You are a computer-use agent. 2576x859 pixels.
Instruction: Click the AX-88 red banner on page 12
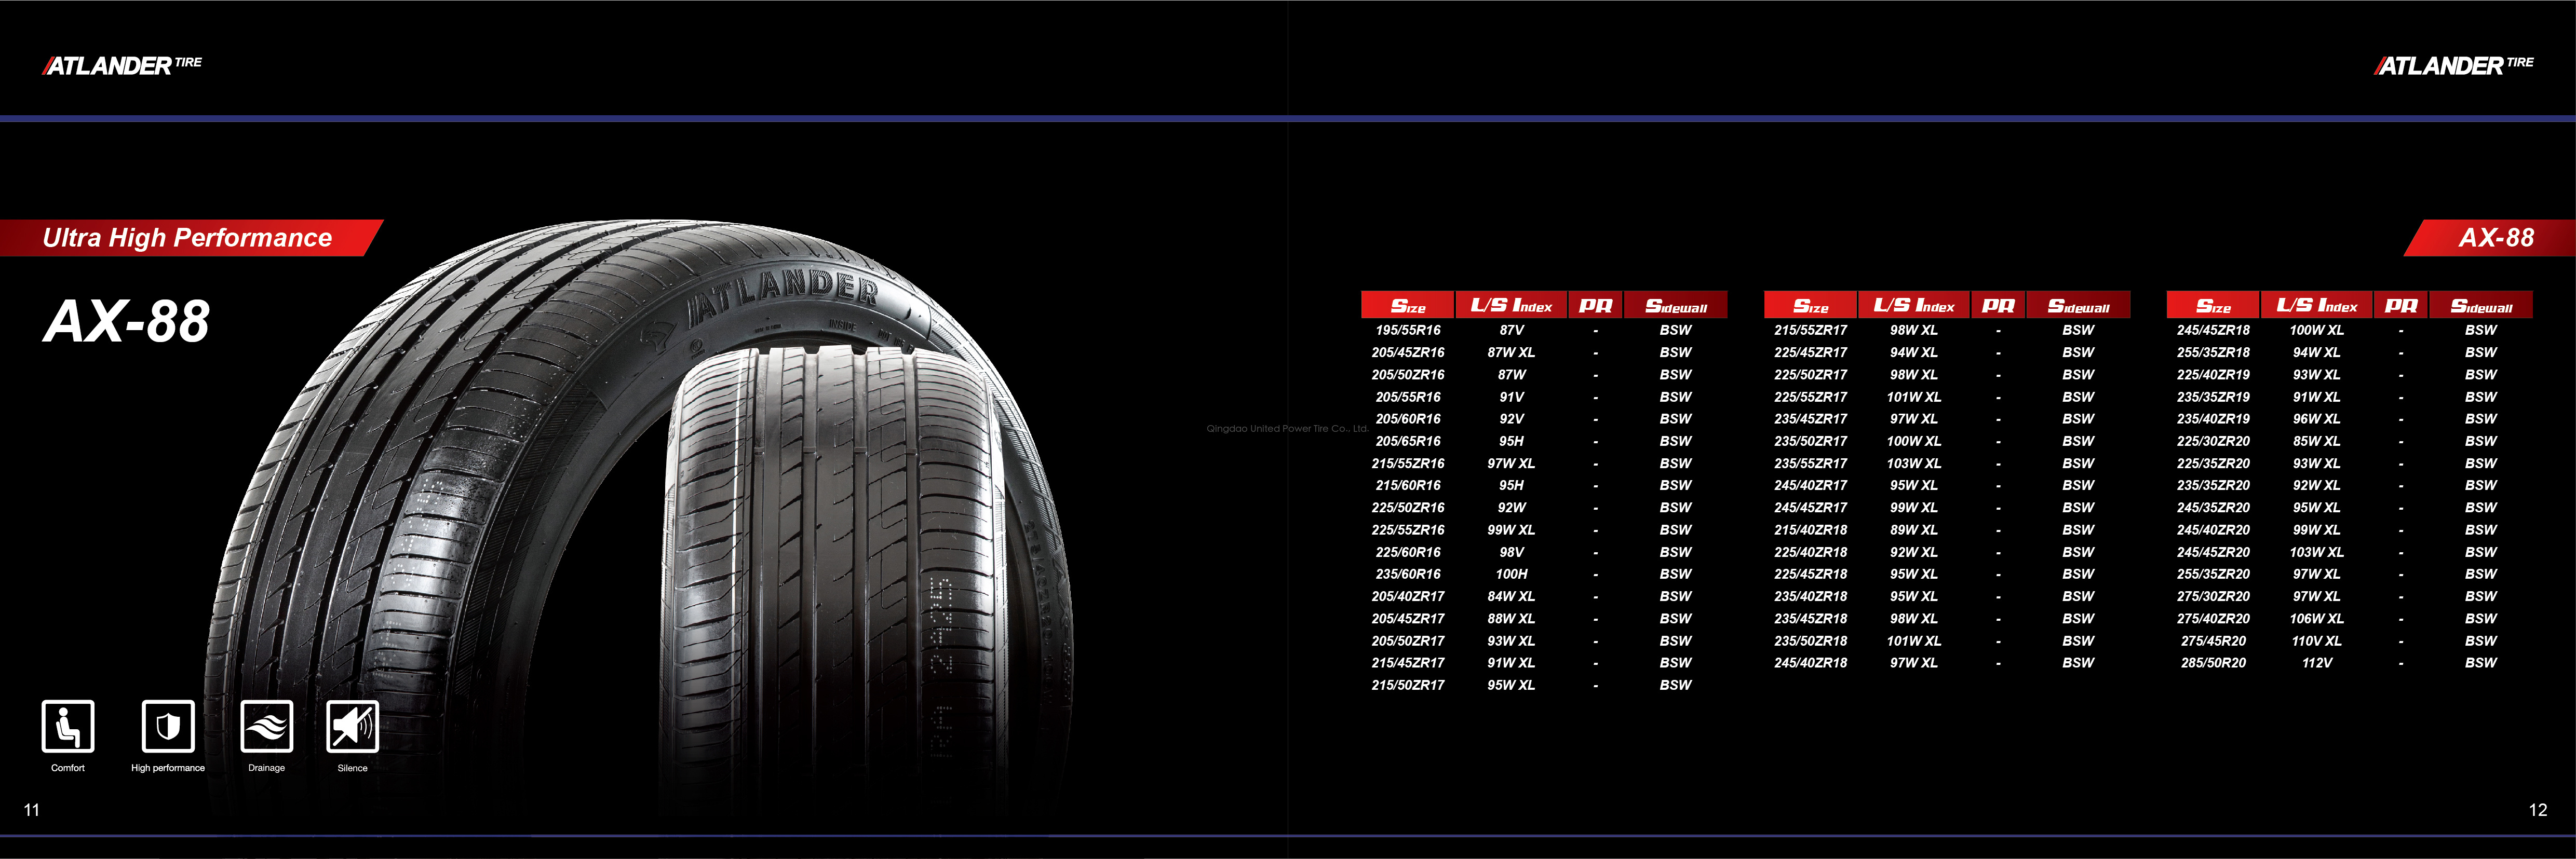point(2490,238)
